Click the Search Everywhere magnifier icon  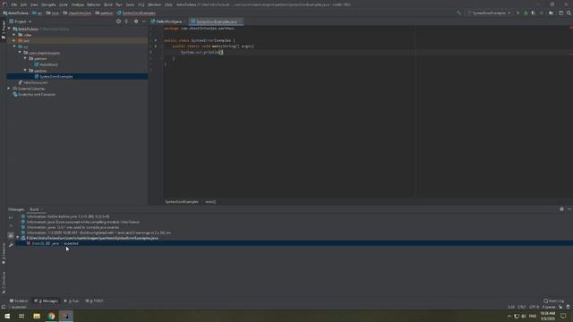point(569,13)
